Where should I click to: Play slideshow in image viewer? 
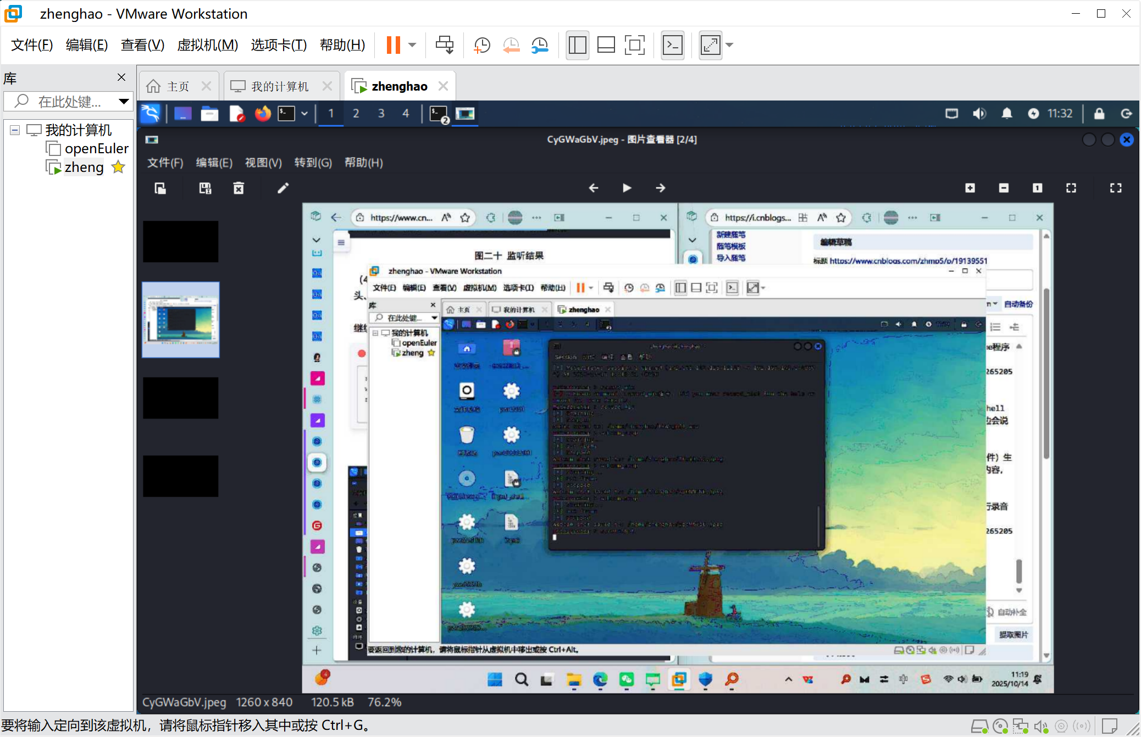627,188
